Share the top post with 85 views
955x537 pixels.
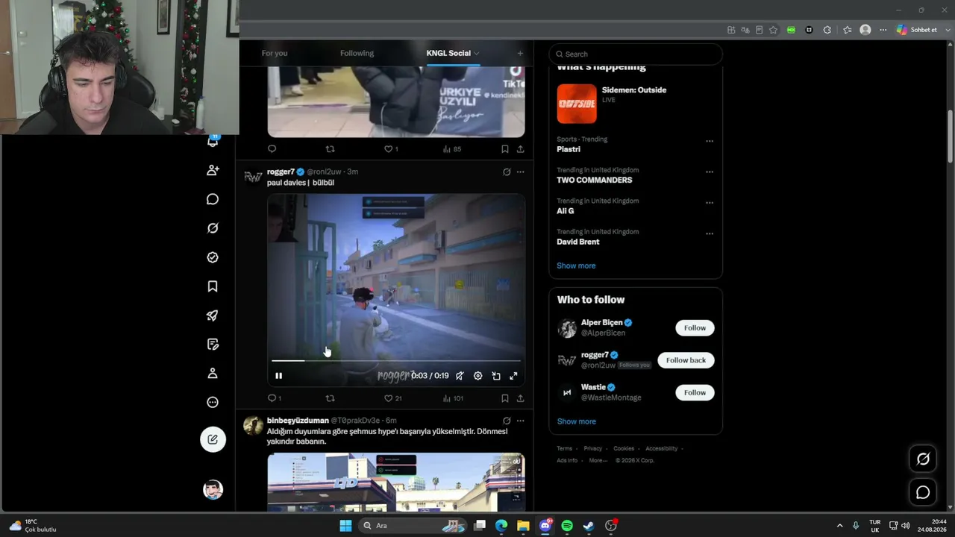tap(520, 149)
